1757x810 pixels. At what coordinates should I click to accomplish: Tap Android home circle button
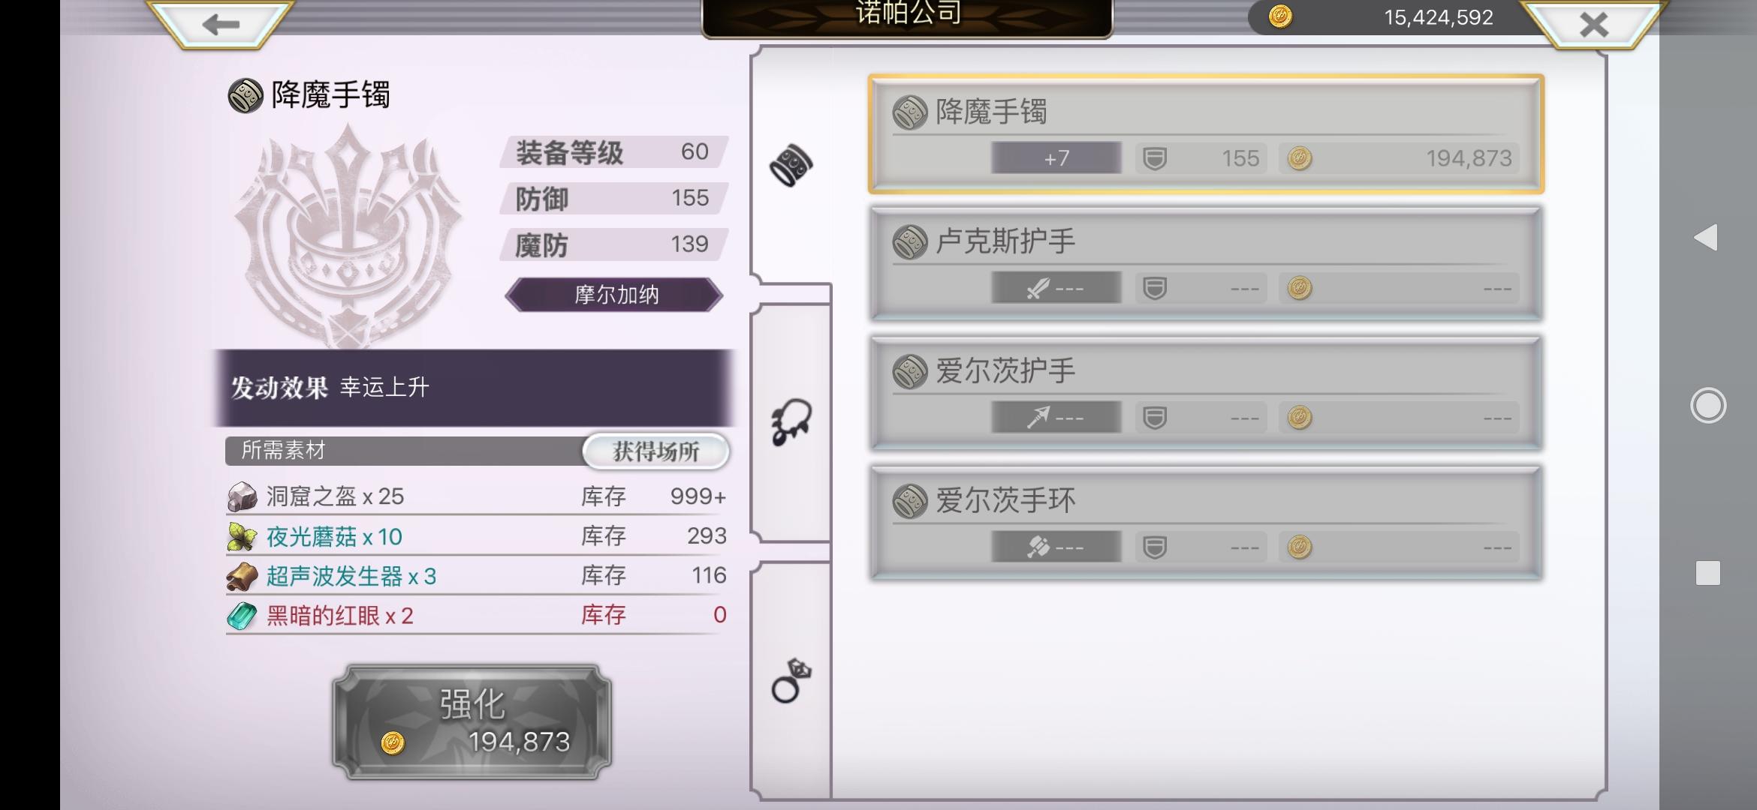coord(1707,406)
